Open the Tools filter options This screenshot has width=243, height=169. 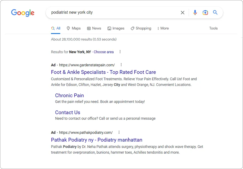213,28
